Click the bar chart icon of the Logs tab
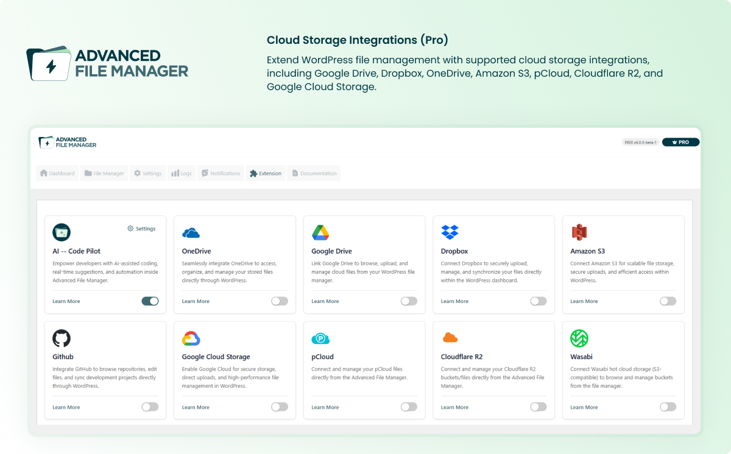The width and height of the screenshot is (731, 454). (175, 173)
